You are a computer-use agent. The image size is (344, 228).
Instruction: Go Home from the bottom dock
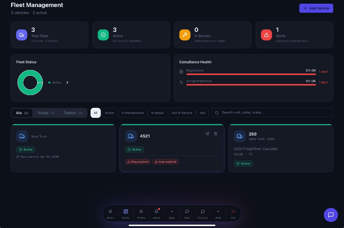[126, 214]
